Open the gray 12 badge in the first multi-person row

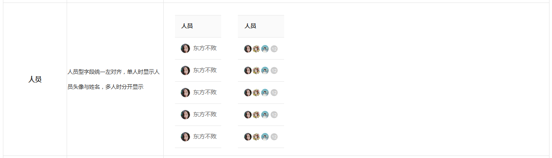click(x=274, y=49)
